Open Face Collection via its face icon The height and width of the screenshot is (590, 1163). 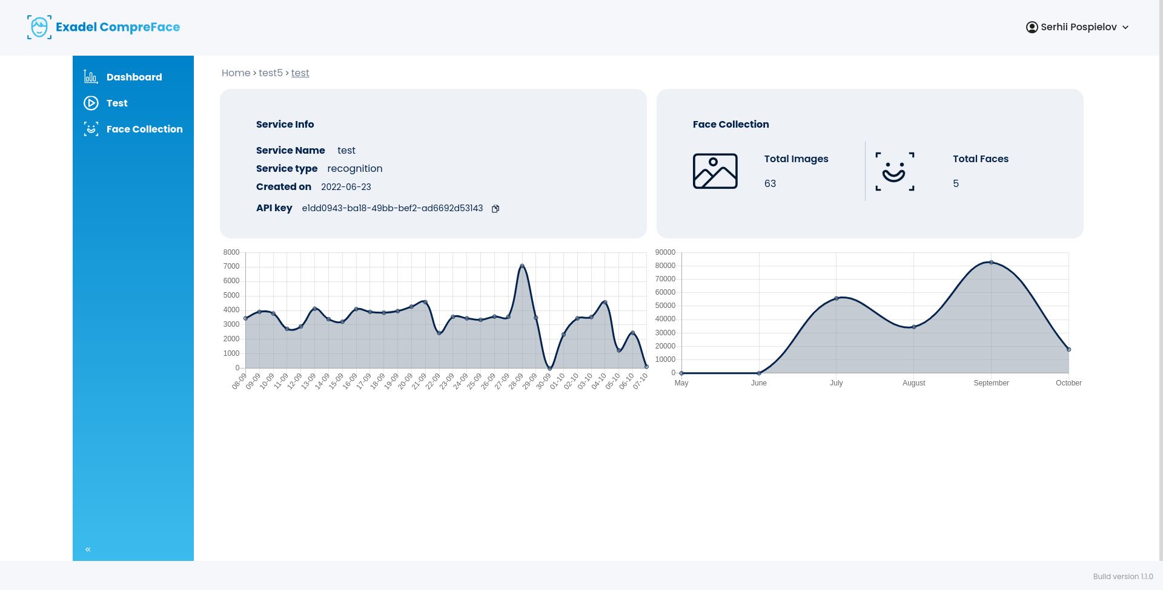click(x=90, y=129)
